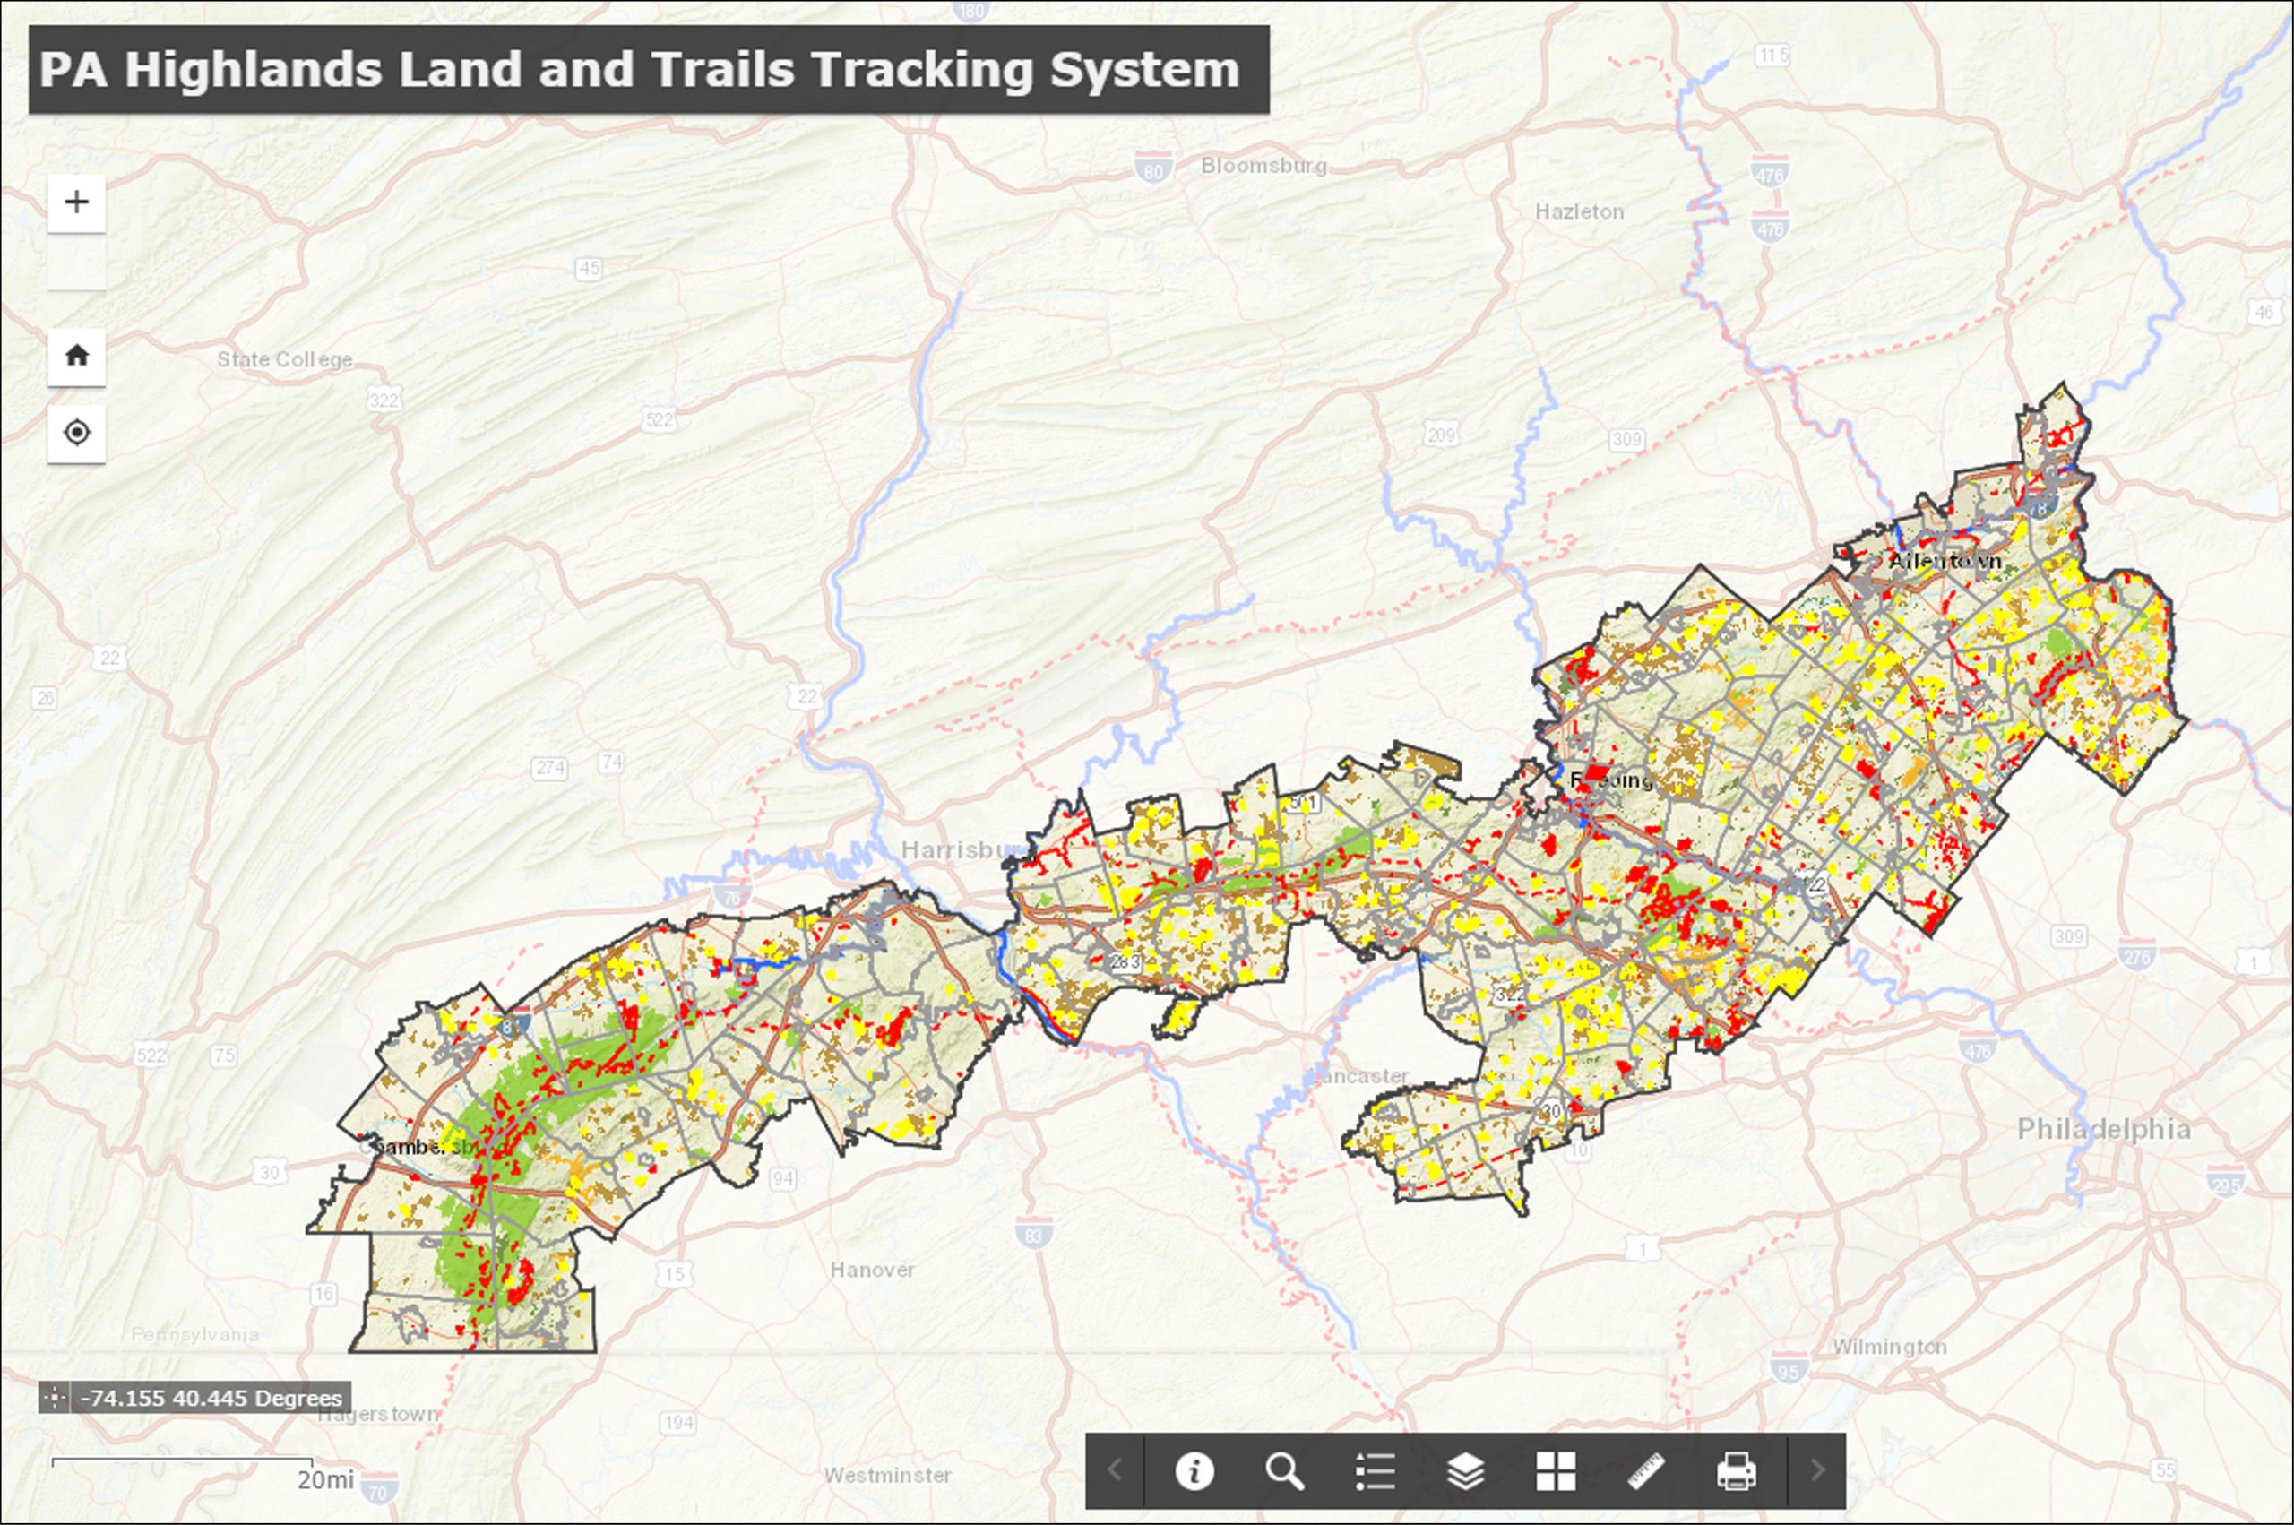The height and width of the screenshot is (1525, 2294).
Task: Zoom out using the button below plus
Action: pos(76,261)
